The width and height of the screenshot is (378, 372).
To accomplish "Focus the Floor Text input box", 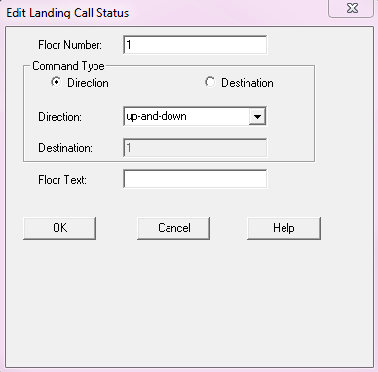I will click(x=195, y=179).
